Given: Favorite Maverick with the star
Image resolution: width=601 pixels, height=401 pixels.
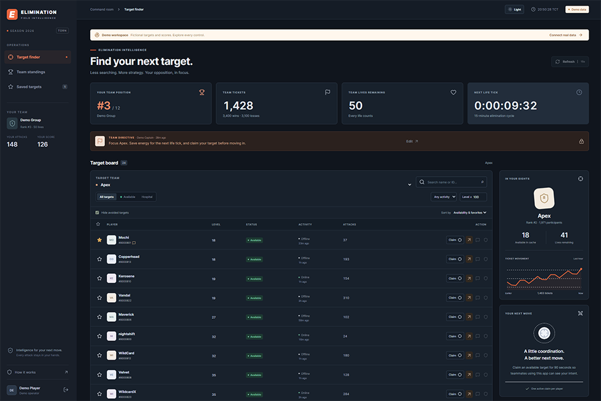Looking at the screenshot, I should coord(99,317).
